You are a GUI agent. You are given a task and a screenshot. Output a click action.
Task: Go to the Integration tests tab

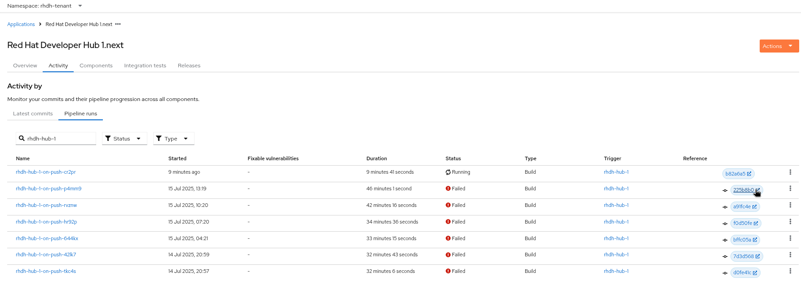coord(145,66)
